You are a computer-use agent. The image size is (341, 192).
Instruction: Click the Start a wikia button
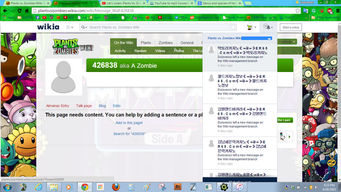(x=291, y=27)
